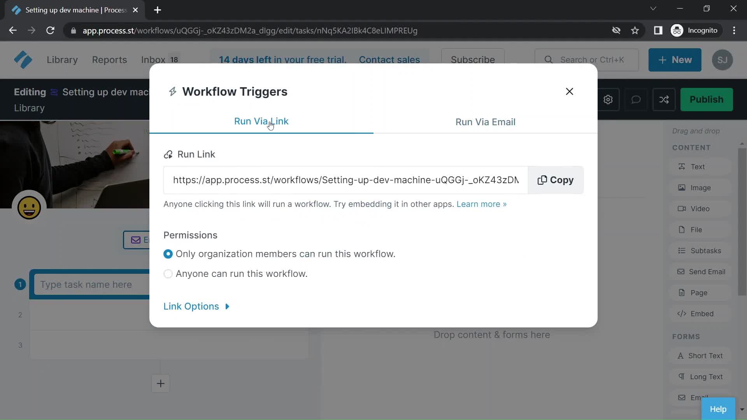
Task: Click the shuffle/randomize icon in toolbar
Action: pyautogui.click(x=664, y=100)
